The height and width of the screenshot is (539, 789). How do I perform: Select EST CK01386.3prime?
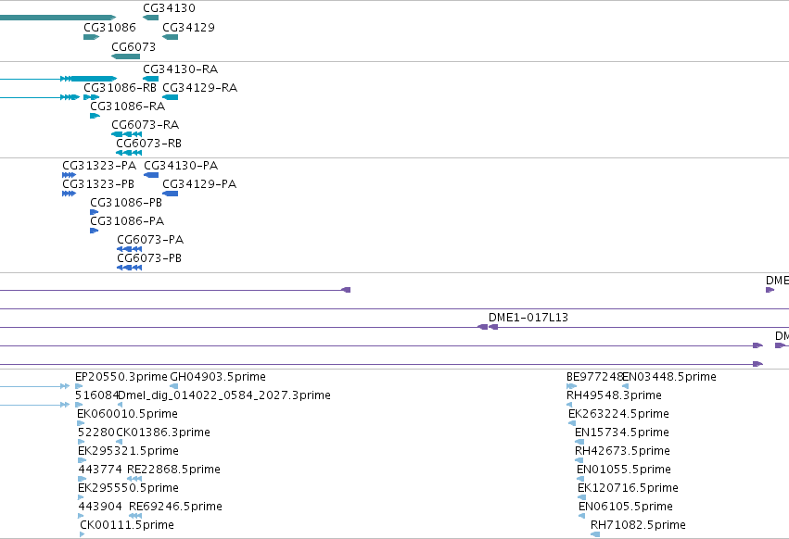pyautogui.click(x=120, y=442)
